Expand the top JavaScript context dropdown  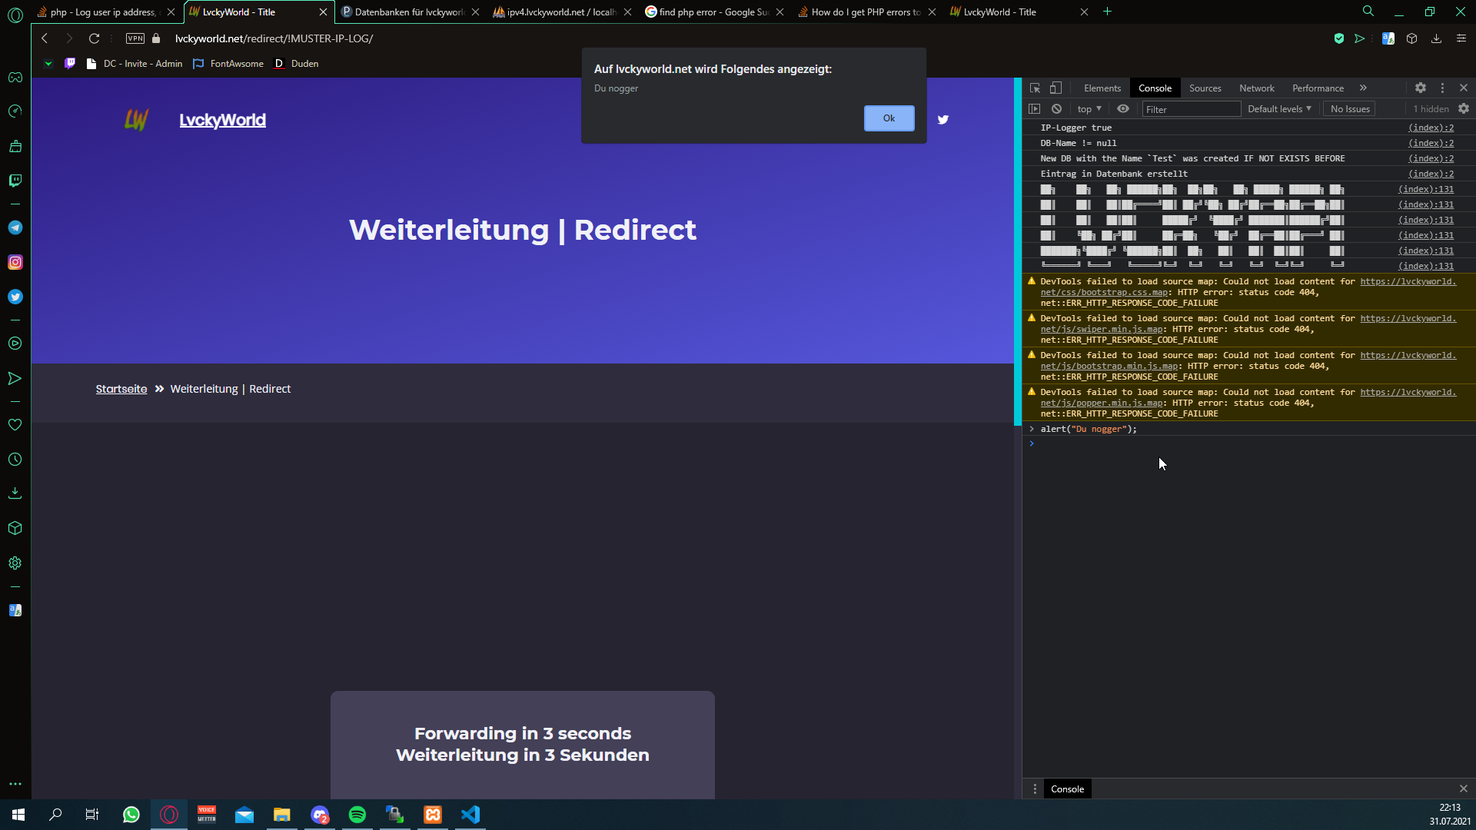(x=1089, y=109)
